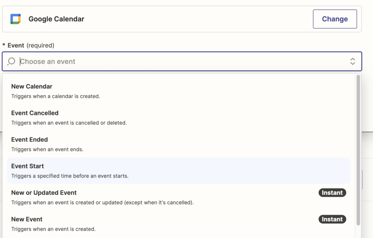Click the 'Triggers a specified time before' description
373x238 pixels.
70,176
